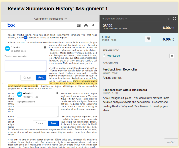Cancel the point annotation reply
The width and height of the screenshot is (179, 148).
tap(27, 77)
